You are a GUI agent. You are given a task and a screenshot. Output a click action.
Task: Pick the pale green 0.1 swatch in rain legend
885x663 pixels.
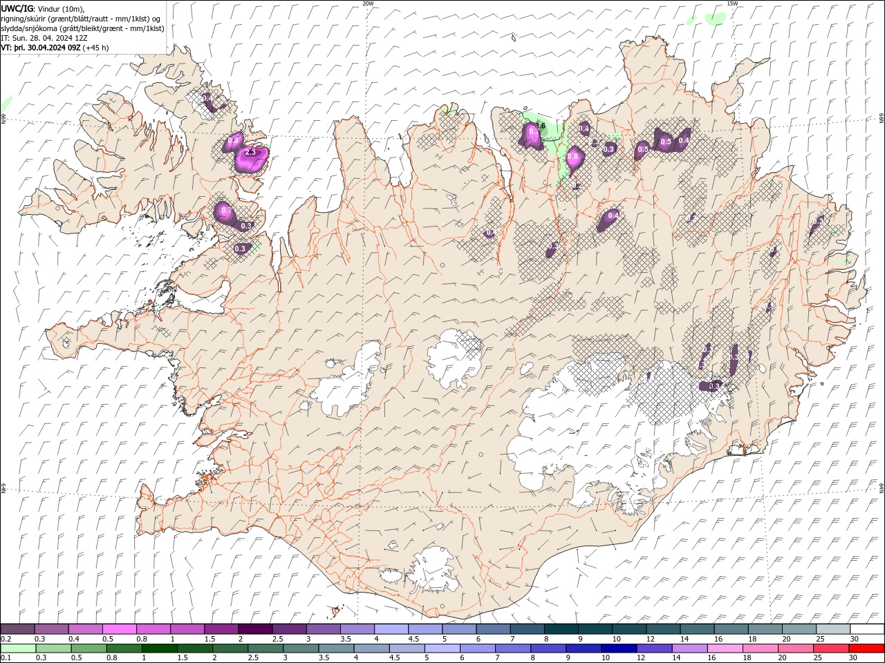[x=18, y=648]
